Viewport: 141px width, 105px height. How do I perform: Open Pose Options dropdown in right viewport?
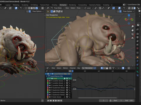128,11
